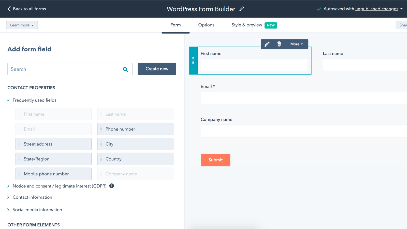Click the Submit button in form preview

[x=215, y=160]
